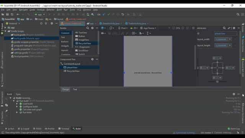Switch to the Sync tab in Build panel
This screenshot has height=138, width=245.
click(18, 94)
